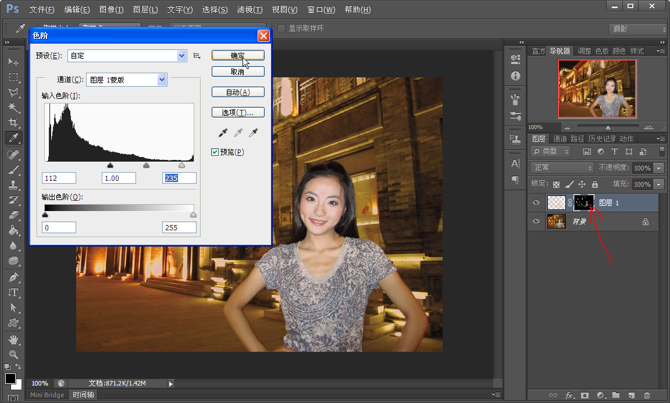Uncheck the 预览 (Preview) checkbox

215,152
